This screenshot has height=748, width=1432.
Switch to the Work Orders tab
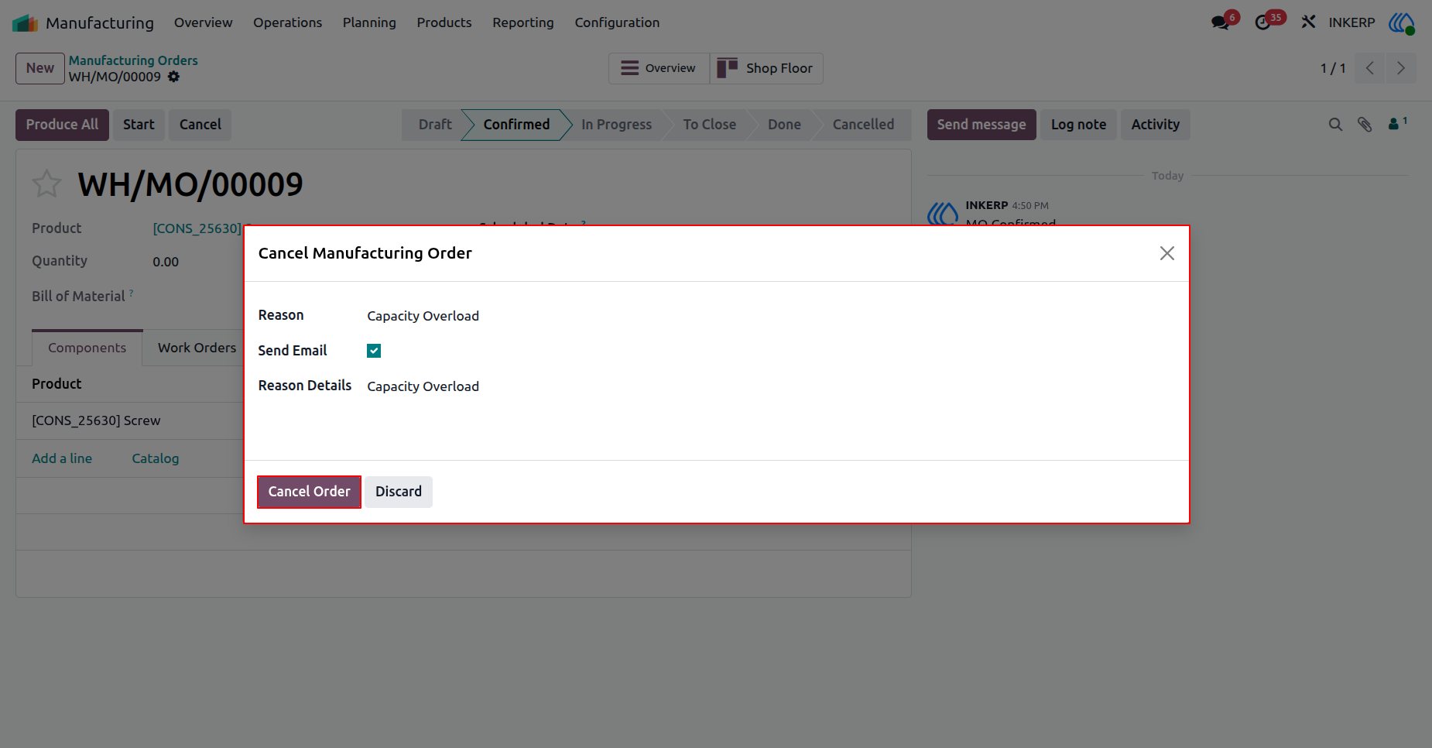[197, 348]
